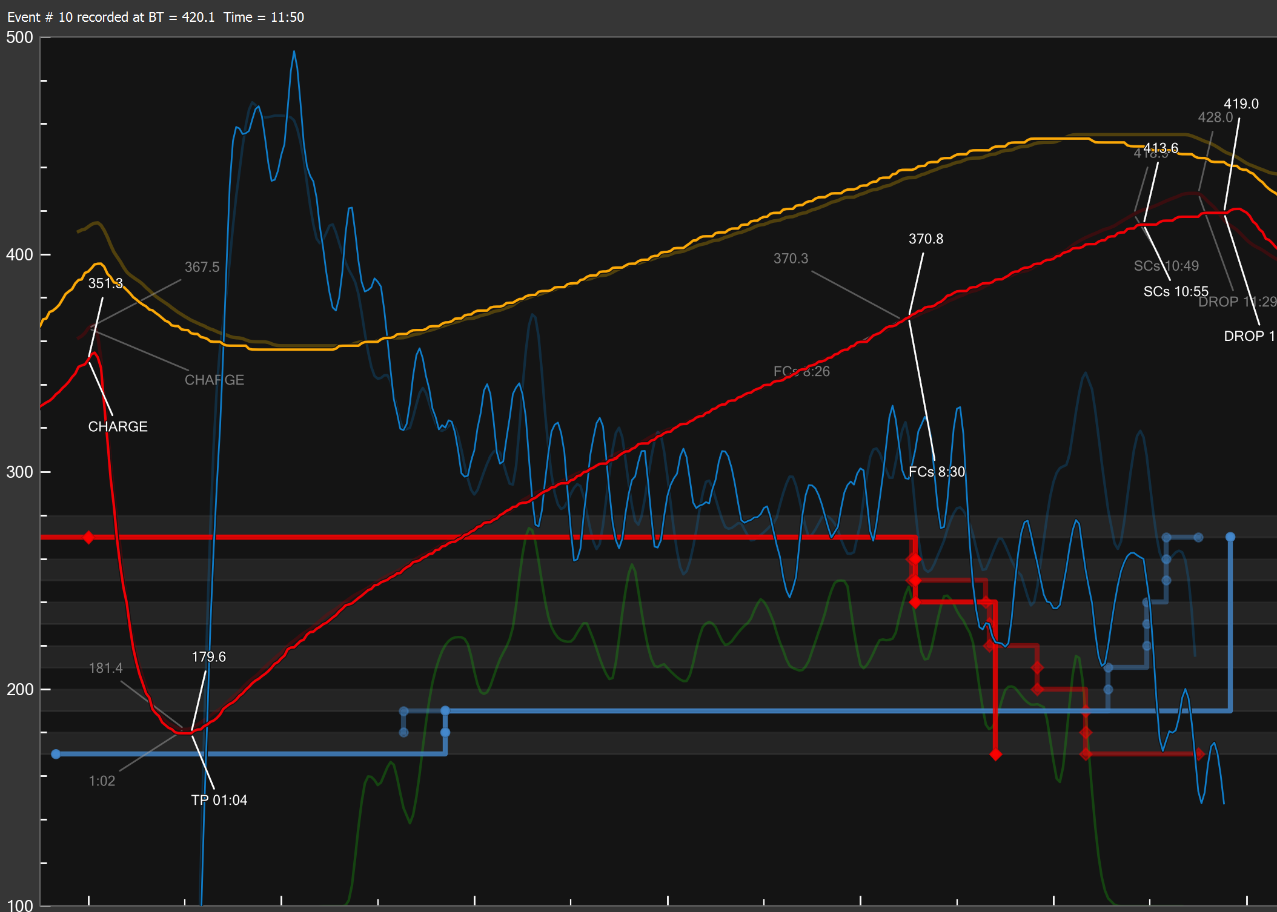Click the 413.6 second crack temperature label

coord(1161,148)
